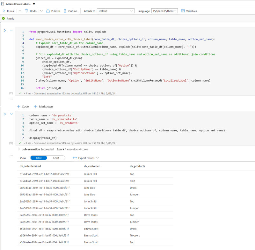Collapse the second code cell chevron
The height and width of the screenshot is (250, 255).
pyautogui.click(x=11, y=114)
